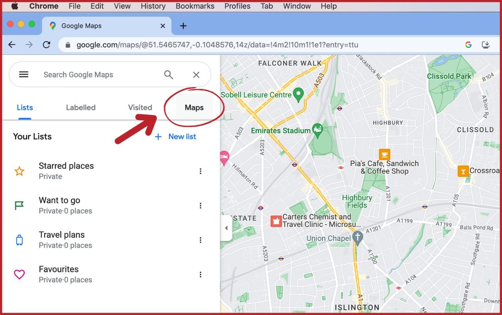
Task: Click Union Chapel church marker
Action: [358, 238]
